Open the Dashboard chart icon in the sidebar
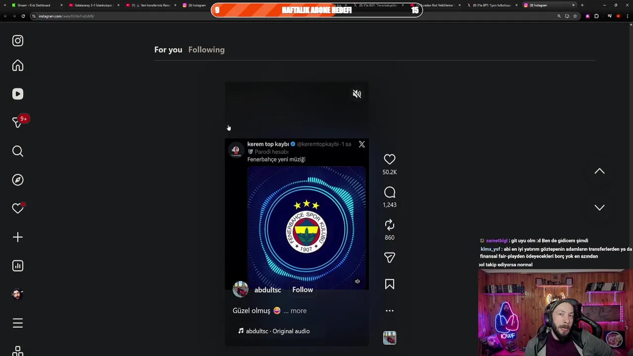Image resolution: width=633 pixels, height=356 pixels. click(18, 266)
